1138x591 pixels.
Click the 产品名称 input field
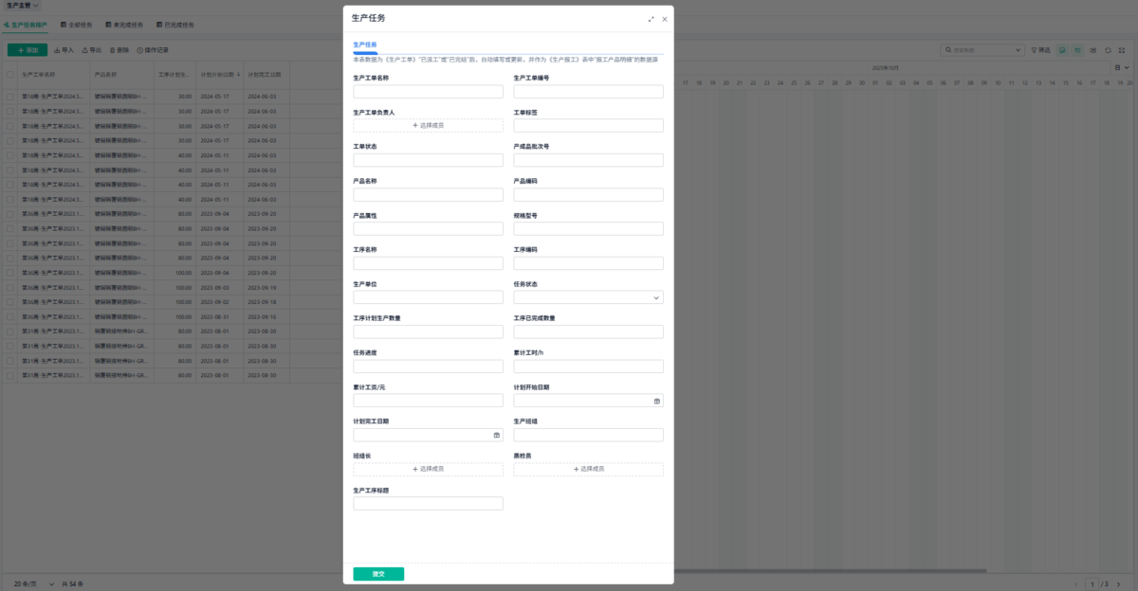pos(428,194)
